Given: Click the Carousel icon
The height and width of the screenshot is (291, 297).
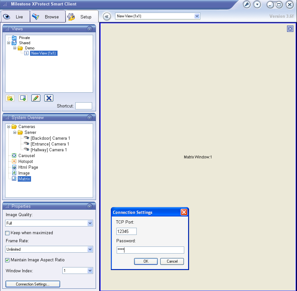Looking at the screenshot, I should 14,156.
